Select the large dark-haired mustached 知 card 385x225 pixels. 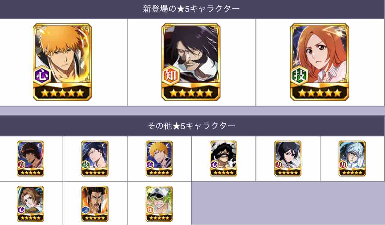(191, 62)
